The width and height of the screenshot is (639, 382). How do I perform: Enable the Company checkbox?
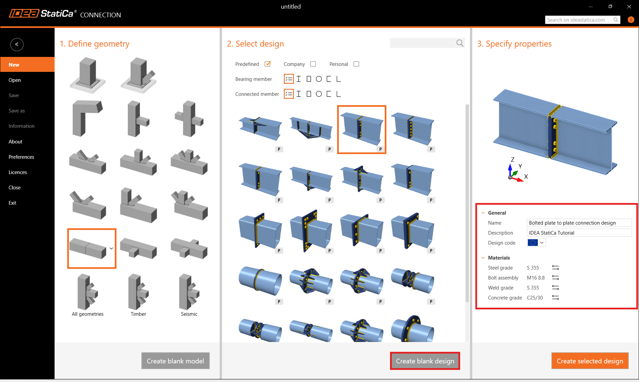coord(313,64)
